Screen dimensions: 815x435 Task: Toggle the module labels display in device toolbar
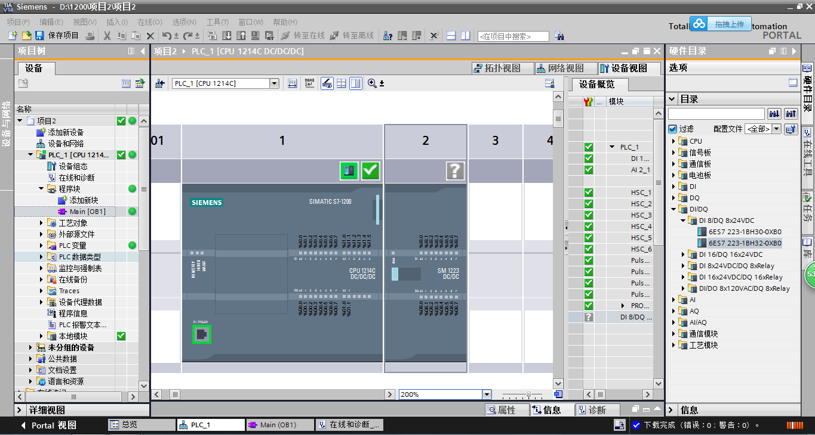pyautogui.click(x=309, y=83)
